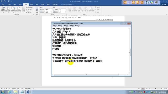Screen dimensions: 168x94
Task: Click the 共享 Share button
Action: (x=164, y=4)
